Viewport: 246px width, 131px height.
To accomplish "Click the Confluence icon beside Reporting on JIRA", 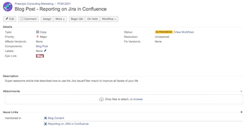I will 45,124.
